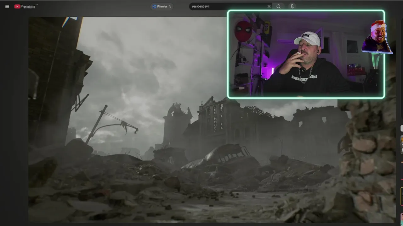Run search with magnifier icon
This screenshot has width=403, height=226.
click(279, 6)
